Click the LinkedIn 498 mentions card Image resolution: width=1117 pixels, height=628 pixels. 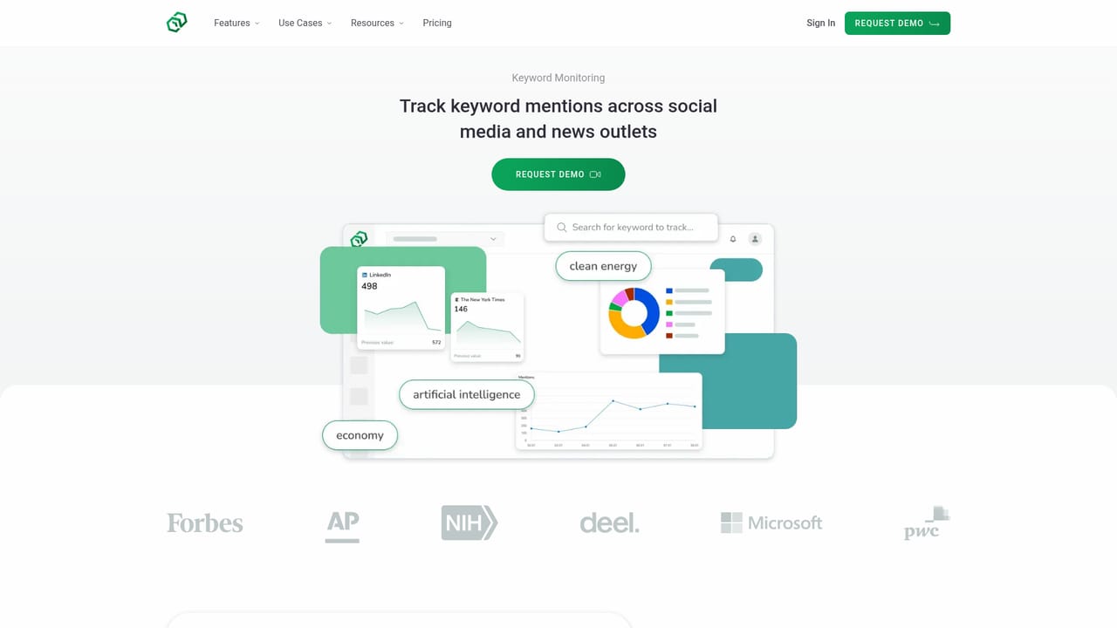tap(401, 308)
